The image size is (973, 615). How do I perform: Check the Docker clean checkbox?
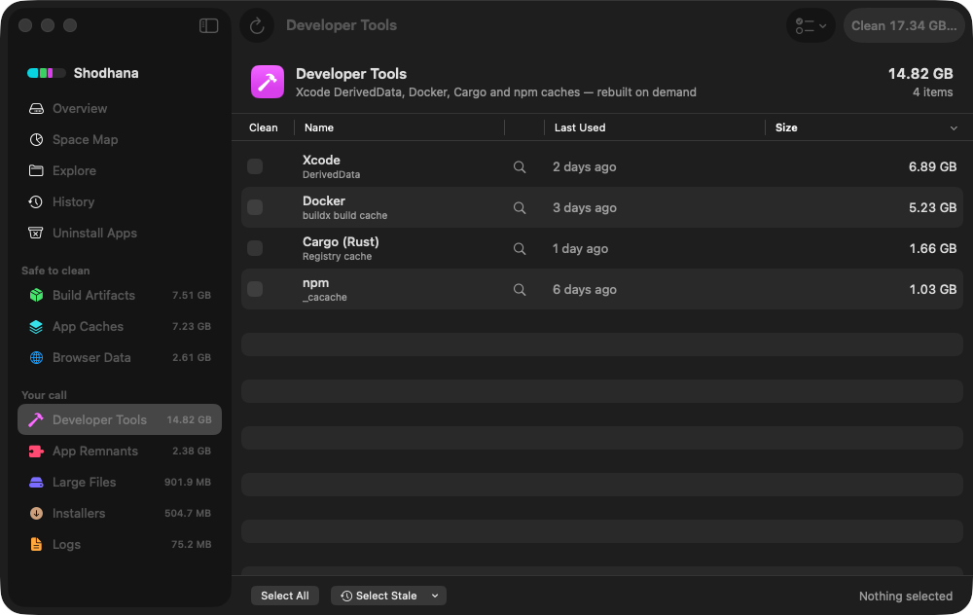pyautogui.click(x=255, y=207)
